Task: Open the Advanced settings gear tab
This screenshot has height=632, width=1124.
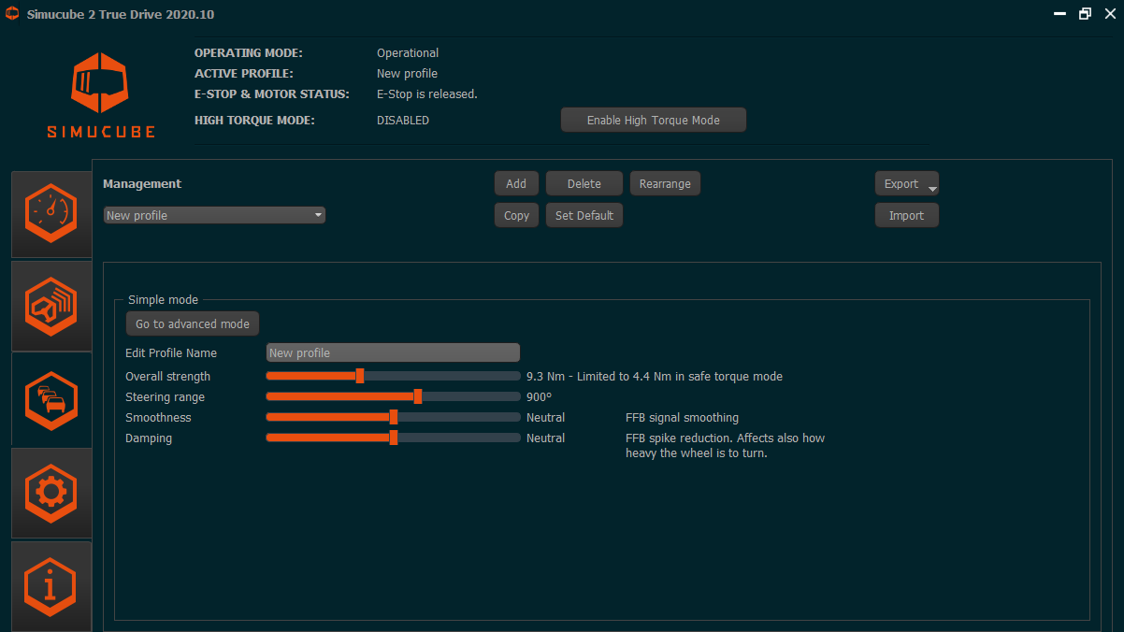Action: click(x=51, y=493)
